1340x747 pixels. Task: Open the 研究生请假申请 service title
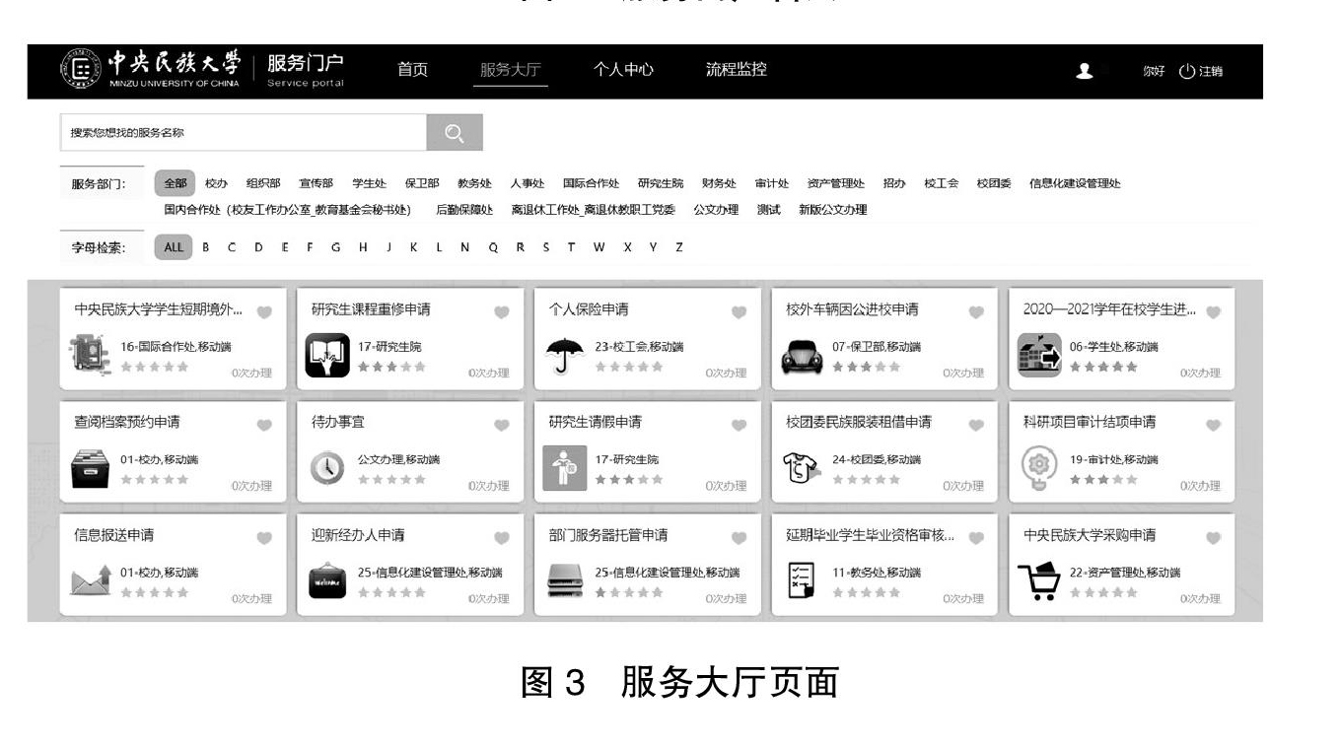tap(595, 422)
